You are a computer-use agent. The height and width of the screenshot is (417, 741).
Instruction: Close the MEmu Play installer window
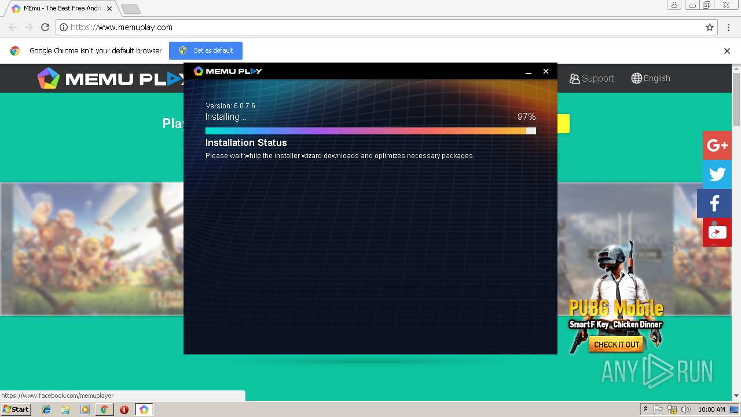(x=545, y=71)
